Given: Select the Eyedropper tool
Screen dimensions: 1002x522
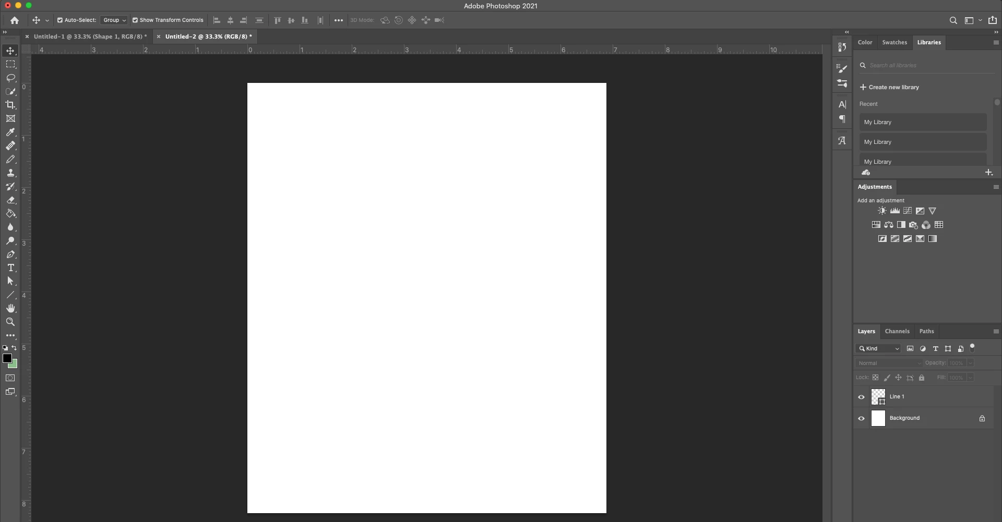Looking at the screenshot, I should click(x=10, y=132).
